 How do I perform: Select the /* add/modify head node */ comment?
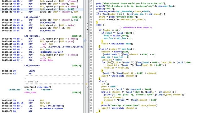(136, 28)
